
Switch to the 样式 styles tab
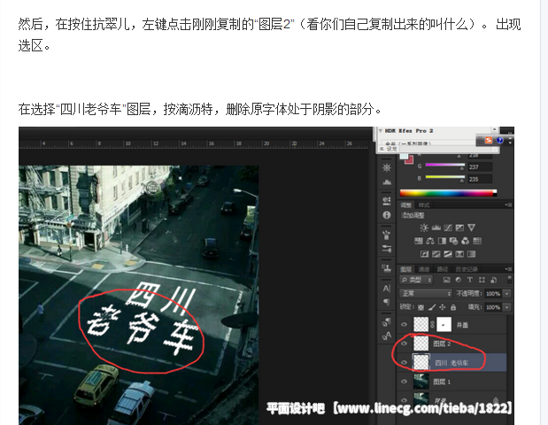coord(423,205)
